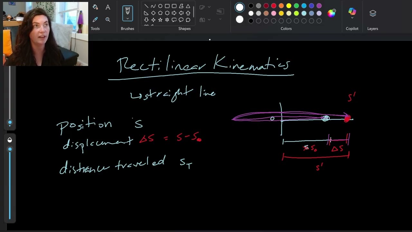412x232 pixels.
Task: Pick the green color swatch
Action: click(x=296, y=6)
